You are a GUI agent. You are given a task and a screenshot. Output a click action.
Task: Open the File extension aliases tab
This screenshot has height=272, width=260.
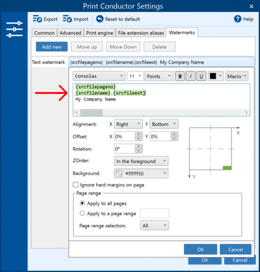coord(141,33)
